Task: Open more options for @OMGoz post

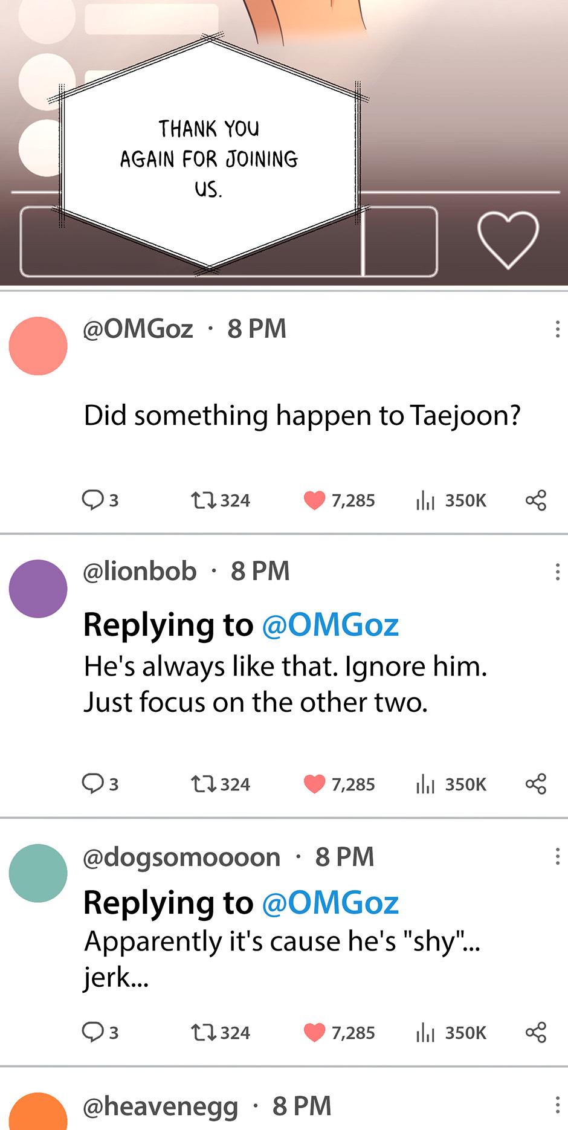Action: click(x=557, y=329)
